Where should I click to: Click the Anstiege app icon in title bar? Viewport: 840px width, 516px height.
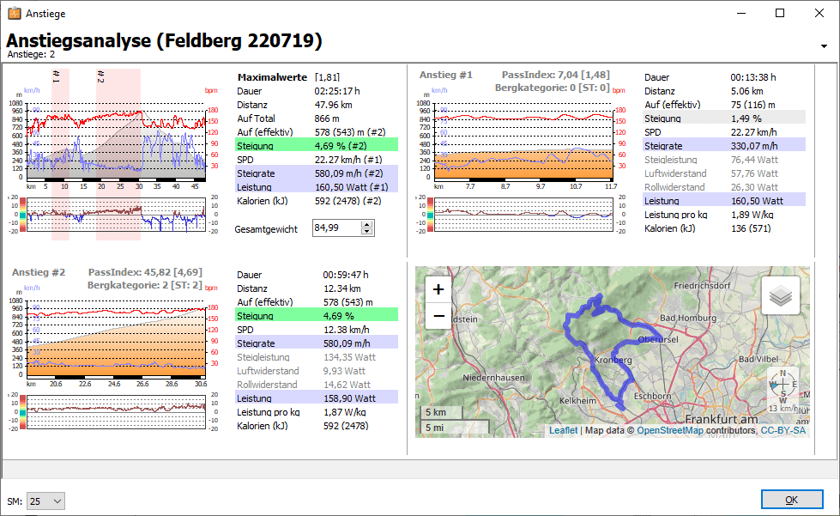15,13
